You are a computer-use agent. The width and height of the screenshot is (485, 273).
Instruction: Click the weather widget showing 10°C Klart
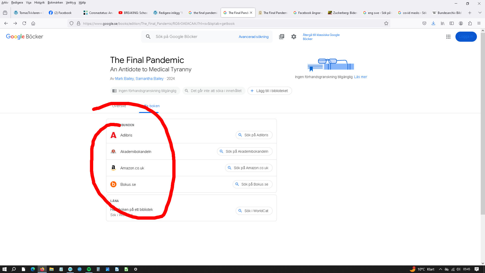click(x=422, y=269)
